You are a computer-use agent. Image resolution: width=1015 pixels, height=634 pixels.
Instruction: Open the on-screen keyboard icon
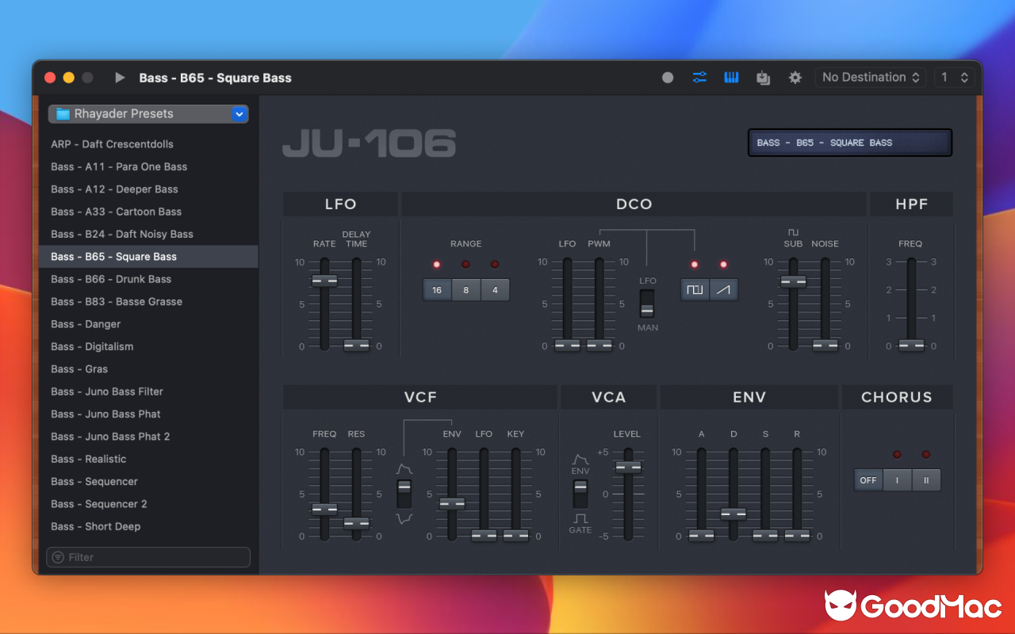pos(730,77)
